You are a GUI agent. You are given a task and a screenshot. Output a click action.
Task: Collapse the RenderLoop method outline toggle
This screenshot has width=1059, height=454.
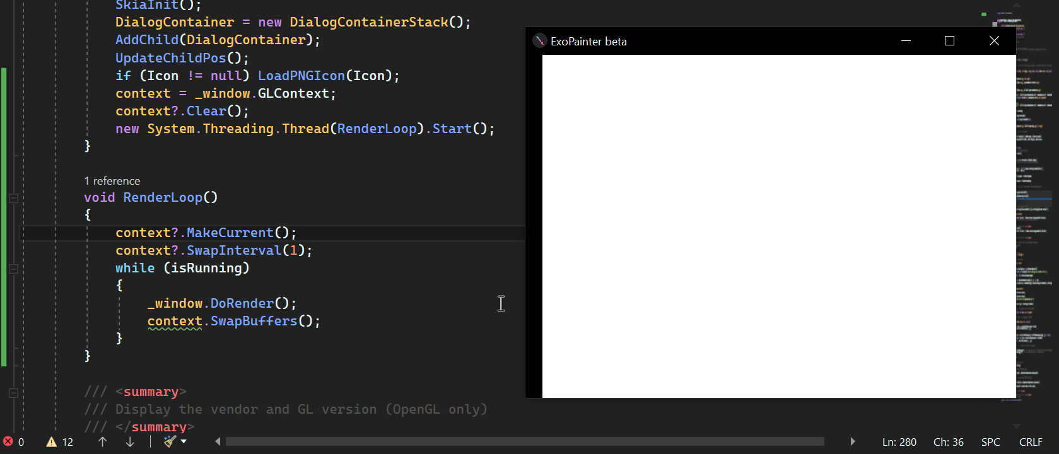[x=13, y=198]
